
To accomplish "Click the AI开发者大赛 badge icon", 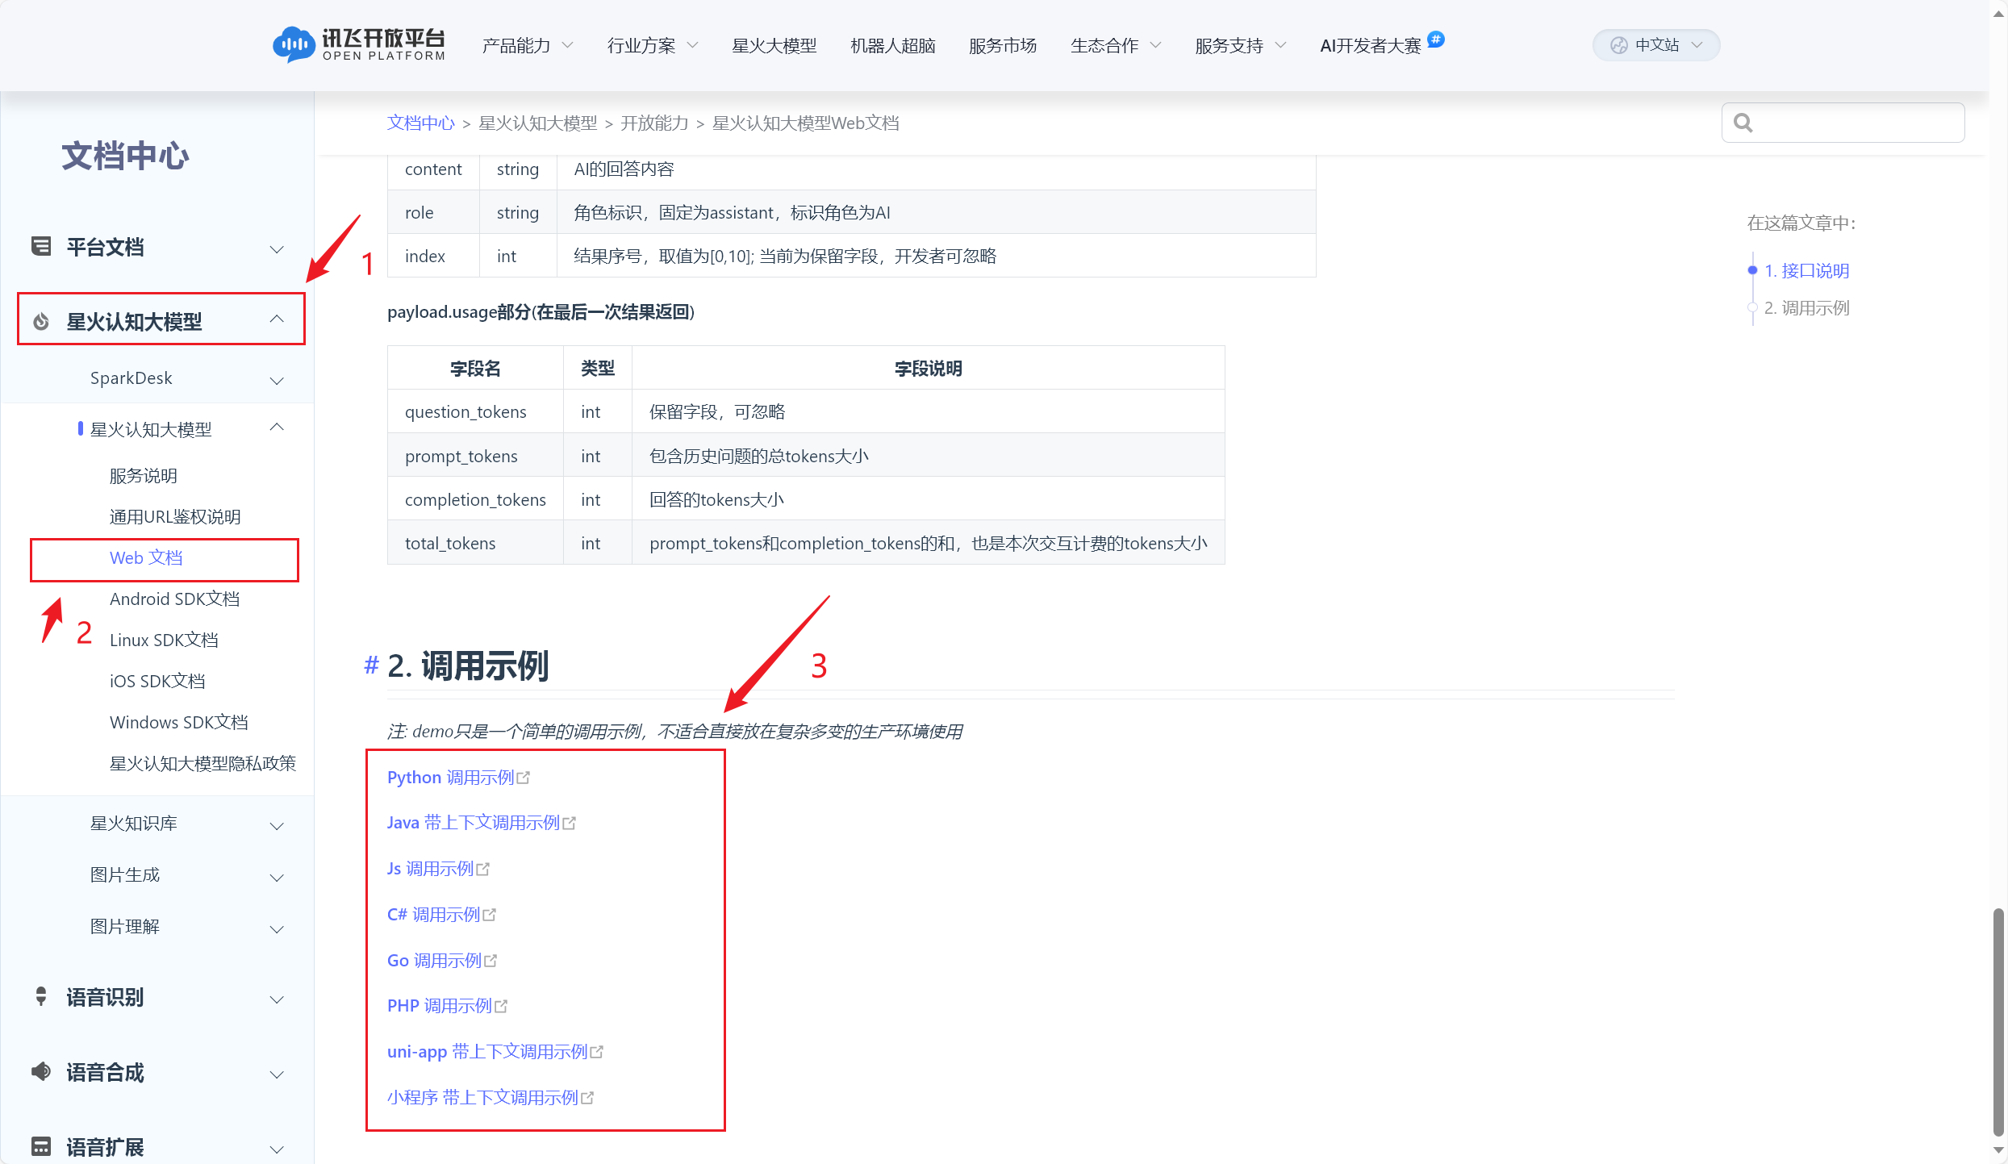I will tap(1436, 38).
